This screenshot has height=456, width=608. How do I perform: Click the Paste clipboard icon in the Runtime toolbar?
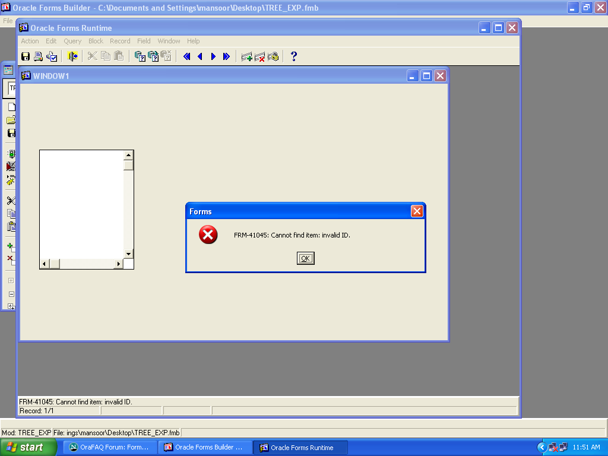(x=119, y=56)
